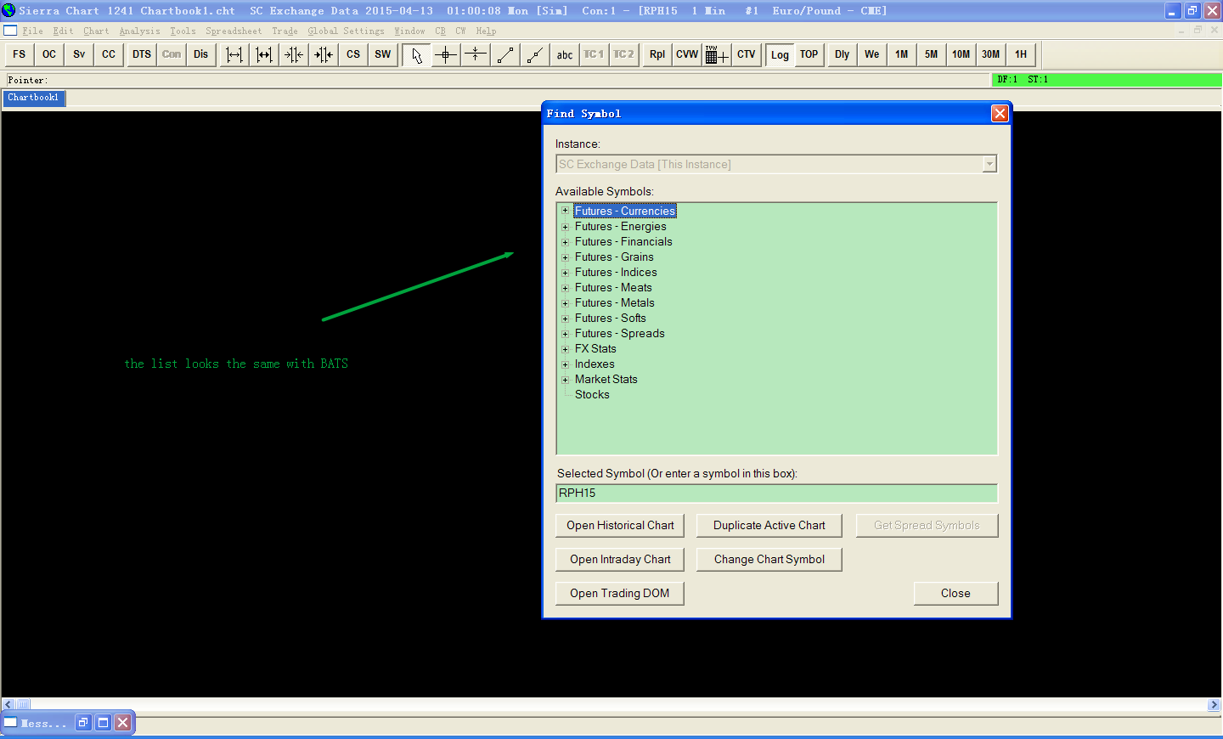Click the CC toolbar button
The image size is (1223, 739).
[109, 54]
